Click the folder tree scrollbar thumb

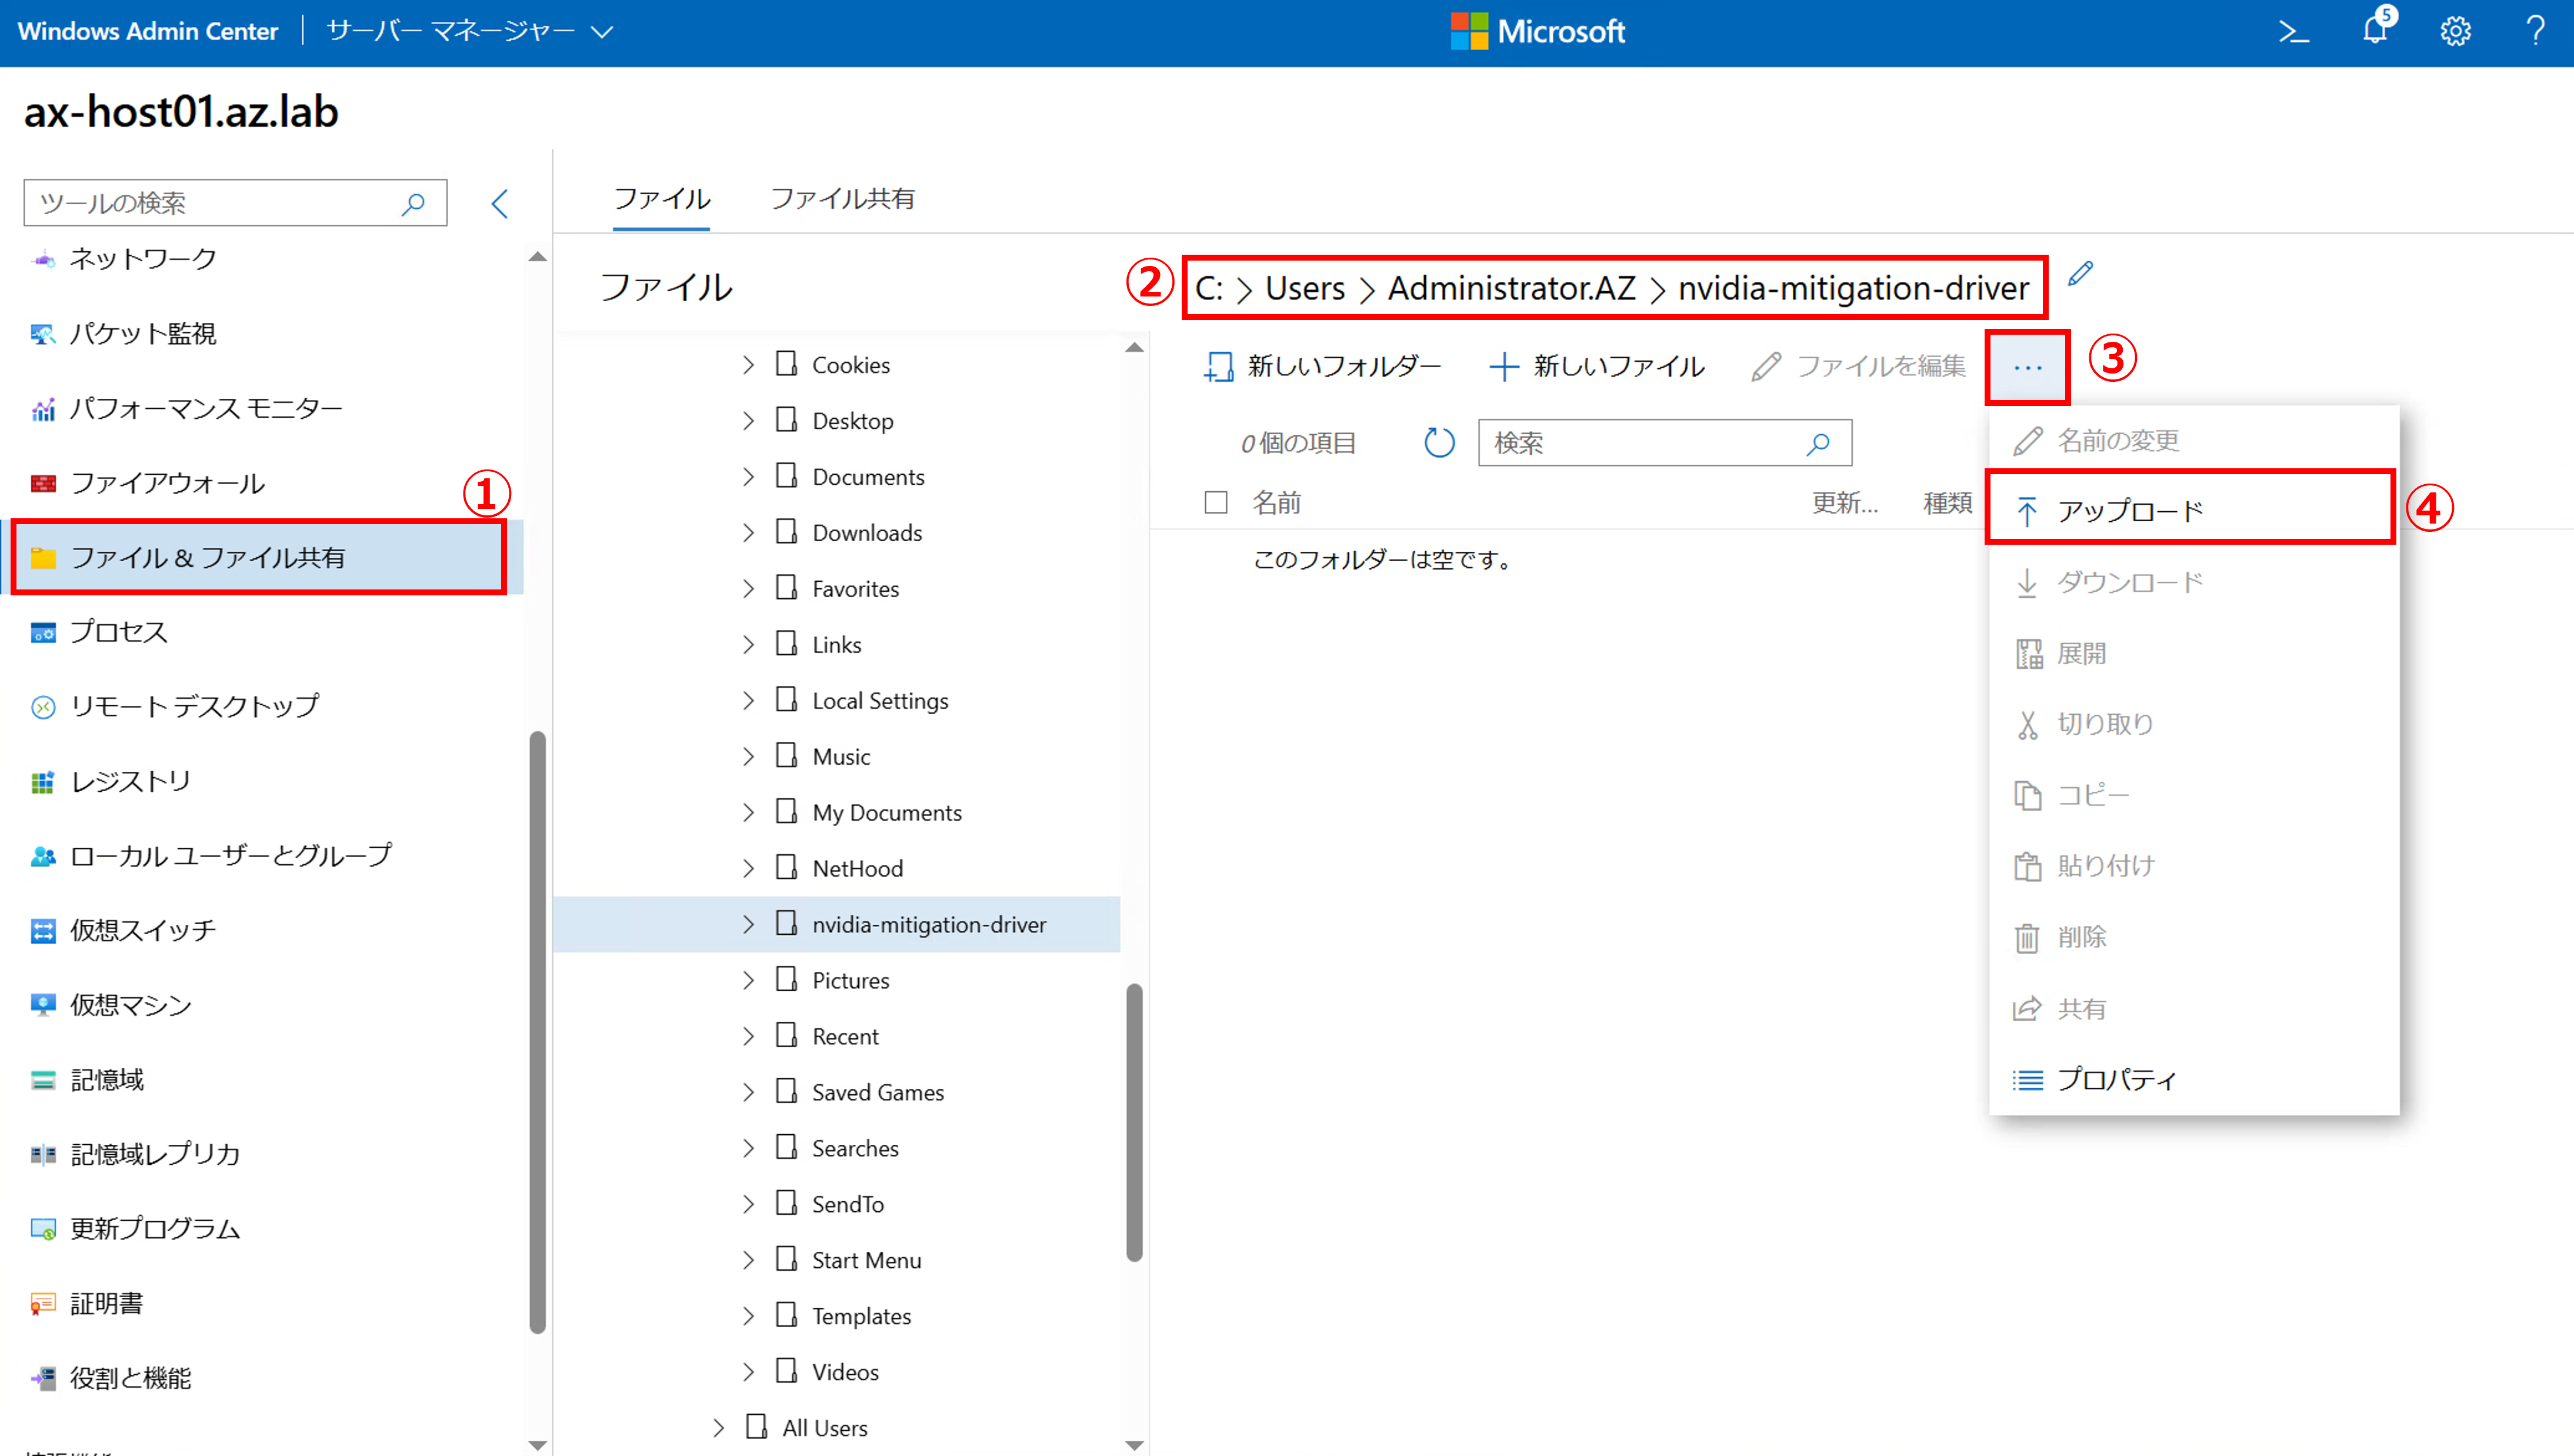pyautogui.click(x=1133, y=1122)
